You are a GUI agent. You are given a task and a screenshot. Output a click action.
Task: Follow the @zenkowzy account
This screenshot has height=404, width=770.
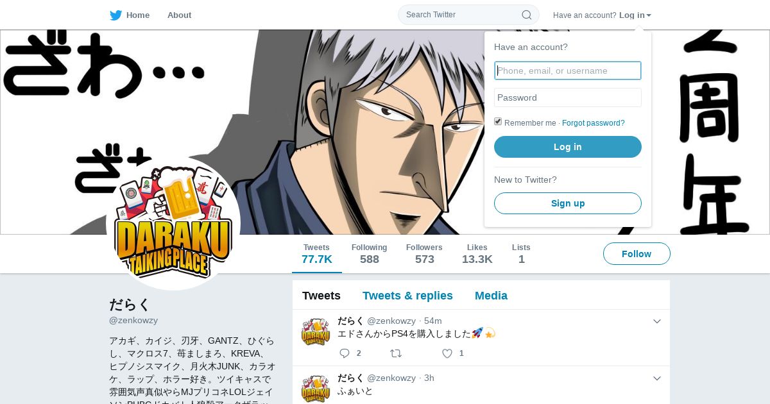click(637, 254)
